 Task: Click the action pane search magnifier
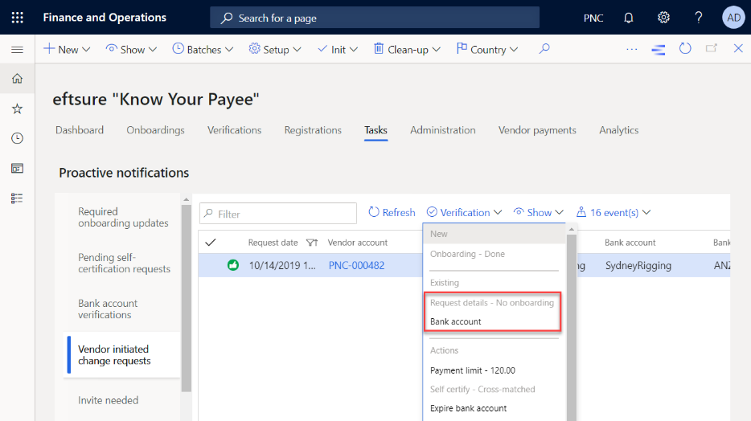tap(544, 49)
